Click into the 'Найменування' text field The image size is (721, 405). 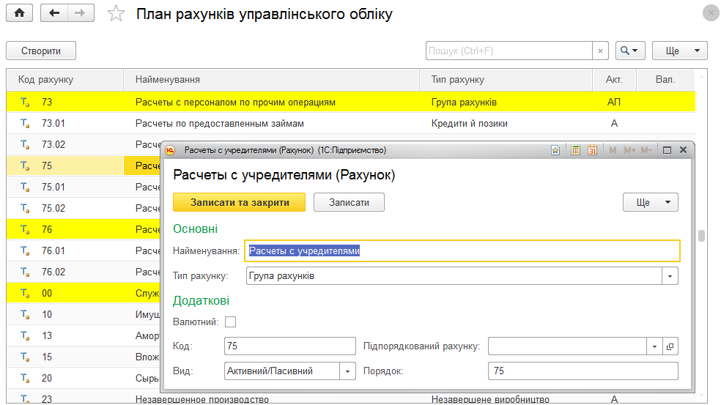(462, 251)
